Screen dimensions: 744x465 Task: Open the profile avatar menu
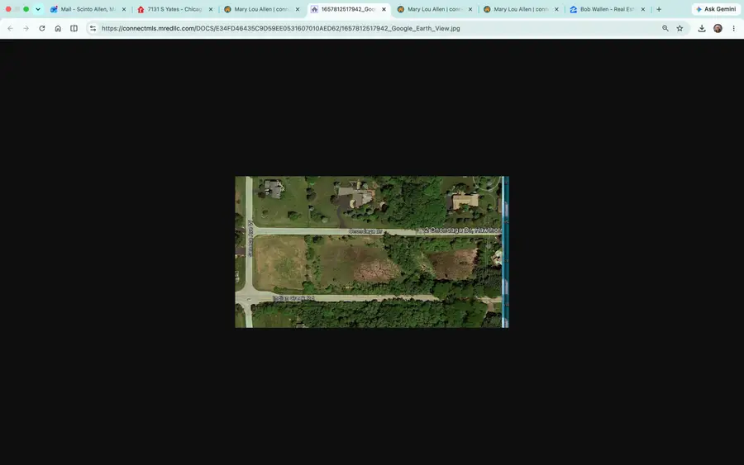click(x=718, y=28)
